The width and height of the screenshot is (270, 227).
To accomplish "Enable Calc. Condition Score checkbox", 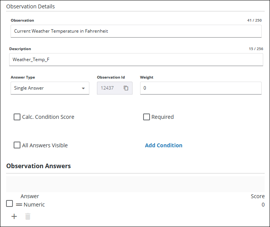I will 17,117.
